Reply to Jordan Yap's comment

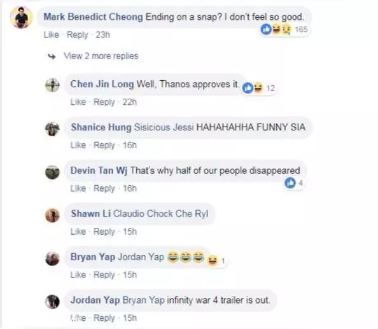point(104,318)
